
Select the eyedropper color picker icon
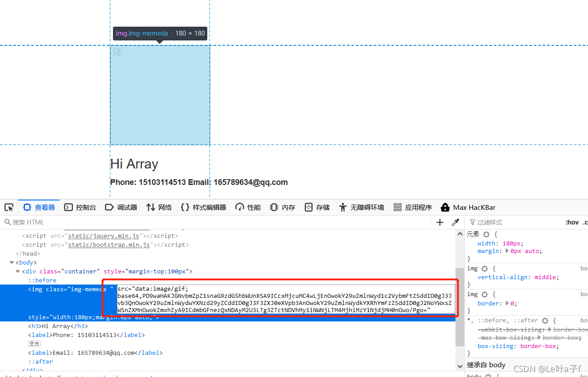(455, 222)
